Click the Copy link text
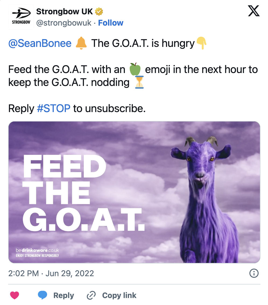 tap(119, 295)
